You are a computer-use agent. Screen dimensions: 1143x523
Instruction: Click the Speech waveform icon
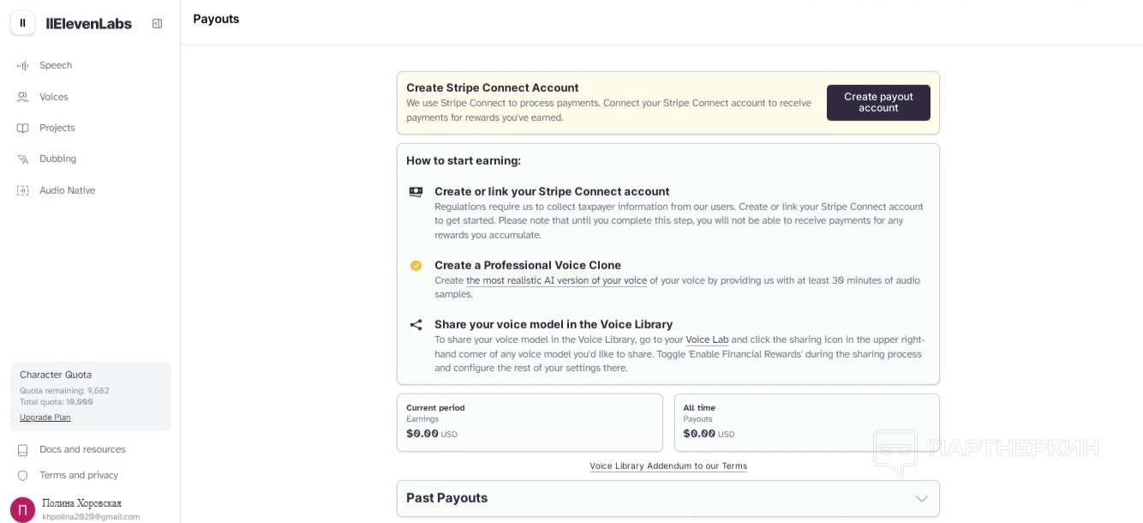click(x=23, y=66)
